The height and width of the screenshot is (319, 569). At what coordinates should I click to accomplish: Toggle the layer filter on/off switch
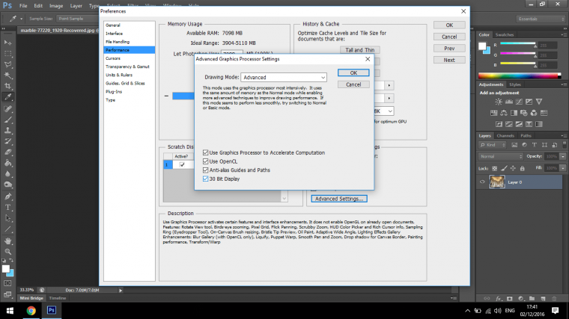point(565,144)
